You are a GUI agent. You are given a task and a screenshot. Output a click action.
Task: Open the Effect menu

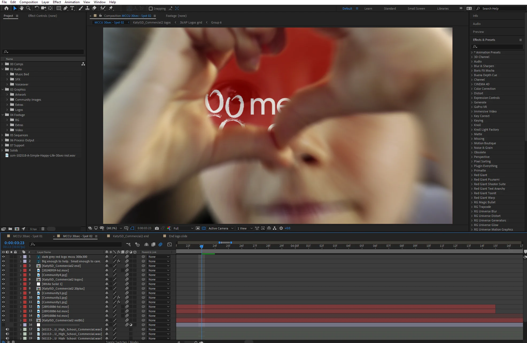pyautogui.click(x=57, y=2)
